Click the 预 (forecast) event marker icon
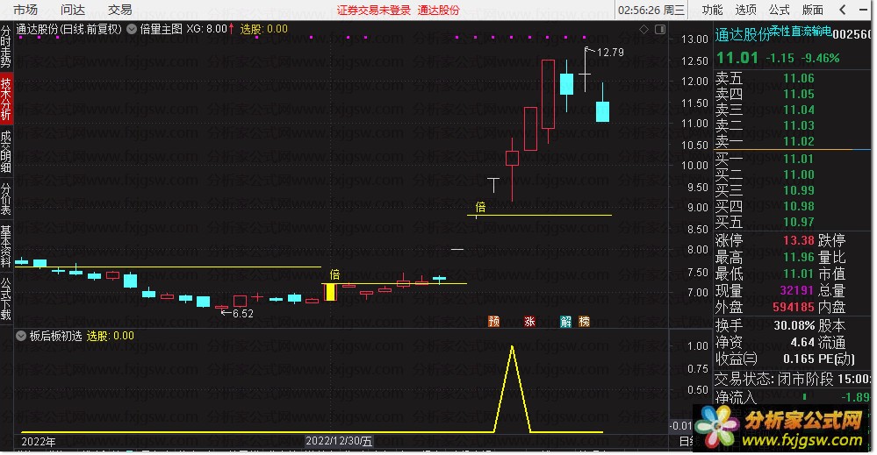The height and width of the screenshot is (455, 877). coord(494,322)
